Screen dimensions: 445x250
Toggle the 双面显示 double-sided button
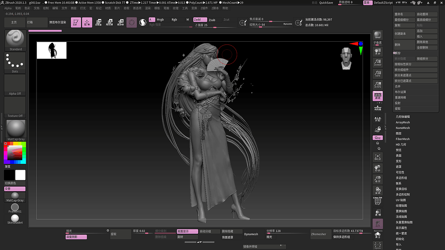point(187,231)
